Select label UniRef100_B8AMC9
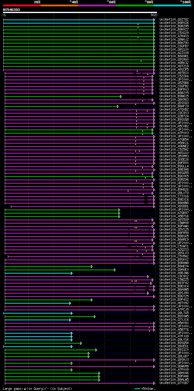 tap(174, 239)
